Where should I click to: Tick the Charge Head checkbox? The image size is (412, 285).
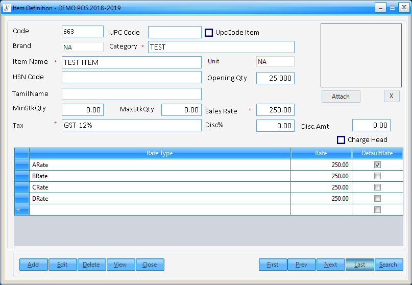click(x=341, y=140)
